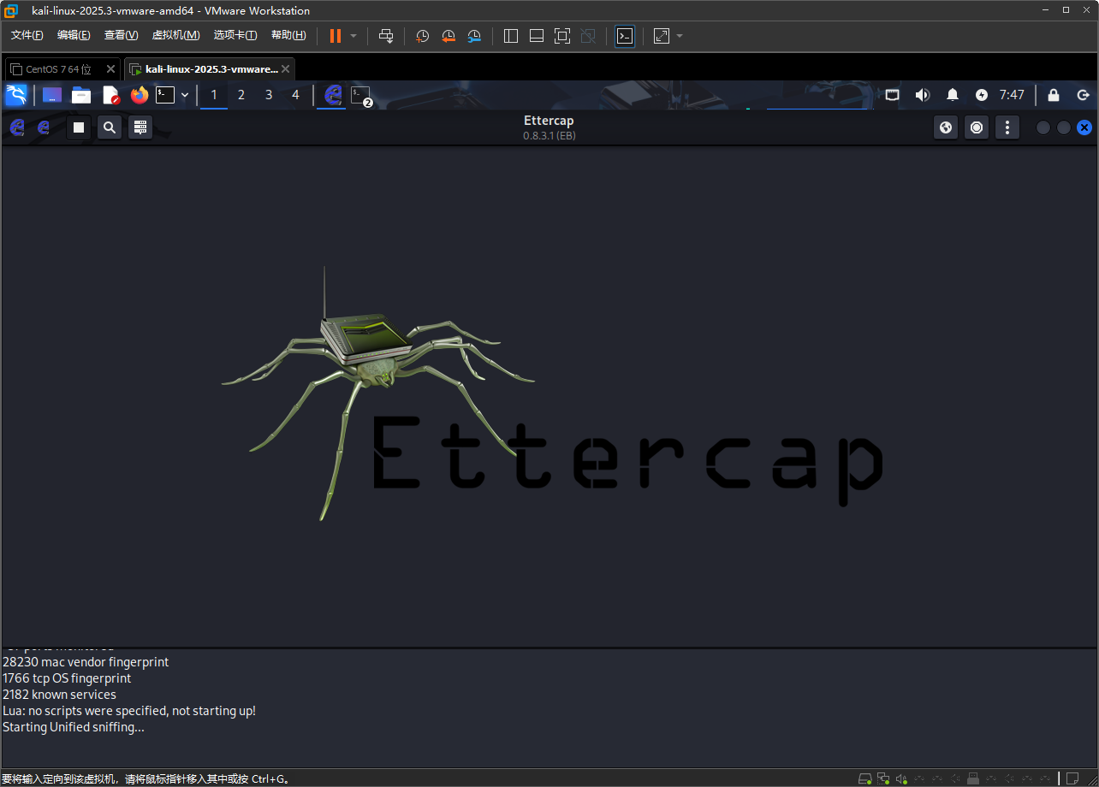Click '28230 mac vendor fingerprint' log line
The height and width of the screenshot is (787, 1099).
coord(86,662)
